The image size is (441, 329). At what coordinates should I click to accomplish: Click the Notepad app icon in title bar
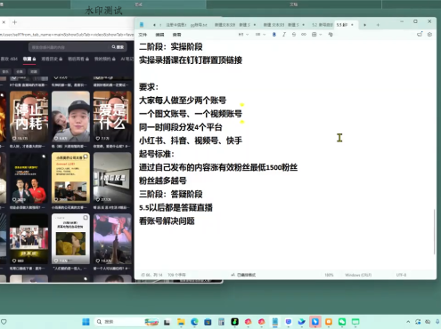click(142, 25)
